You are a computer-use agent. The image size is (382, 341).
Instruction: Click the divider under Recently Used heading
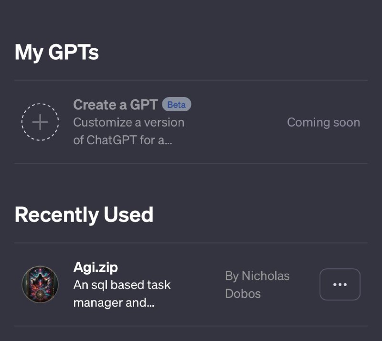tap(191, 243)
